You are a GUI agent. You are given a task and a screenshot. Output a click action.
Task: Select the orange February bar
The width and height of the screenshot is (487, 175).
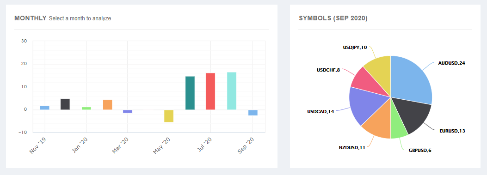pos(107,104)
